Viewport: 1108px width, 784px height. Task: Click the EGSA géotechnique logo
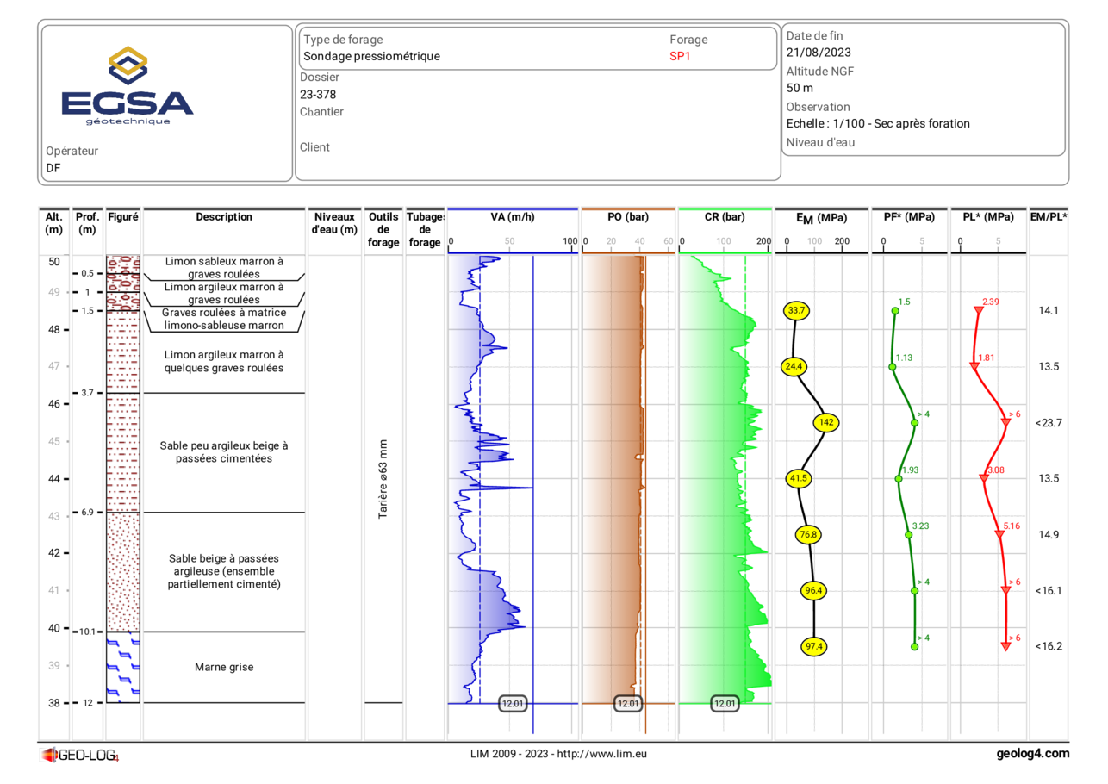click(128, 86)
